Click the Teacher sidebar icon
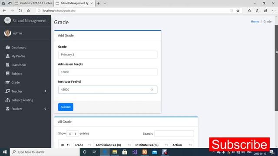This screenshot has height=156, width=278. [x=8, y=91]
